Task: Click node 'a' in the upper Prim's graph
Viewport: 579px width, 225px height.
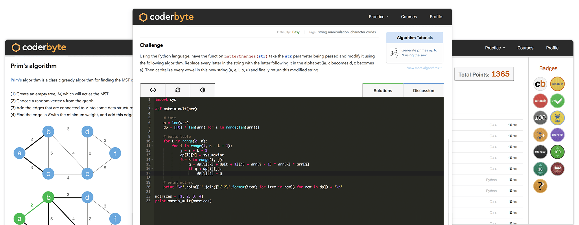Action: 19,153
